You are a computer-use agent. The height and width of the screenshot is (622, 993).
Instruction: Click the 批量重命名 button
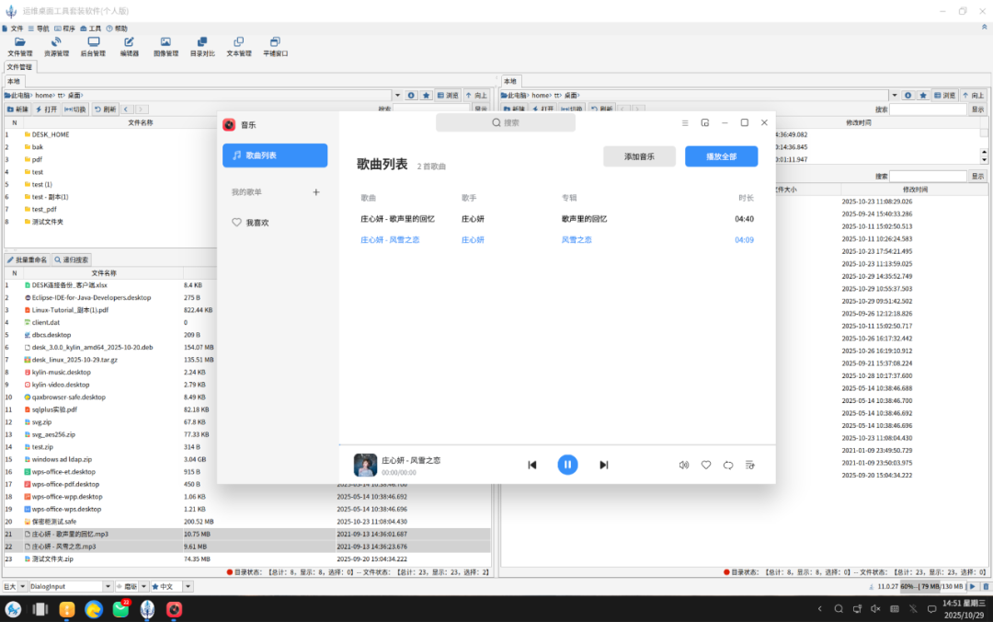[x=28, y=260]
